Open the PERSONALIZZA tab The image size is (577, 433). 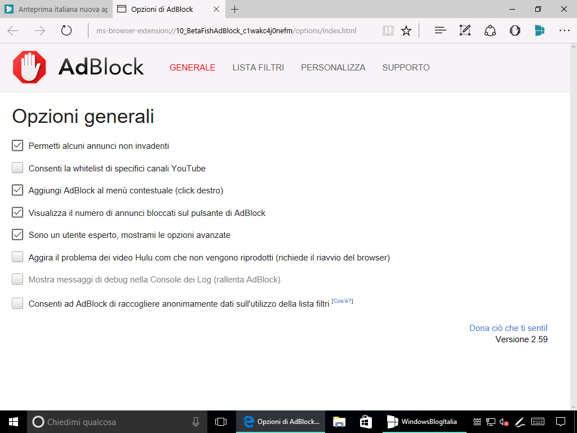point(333,68)
